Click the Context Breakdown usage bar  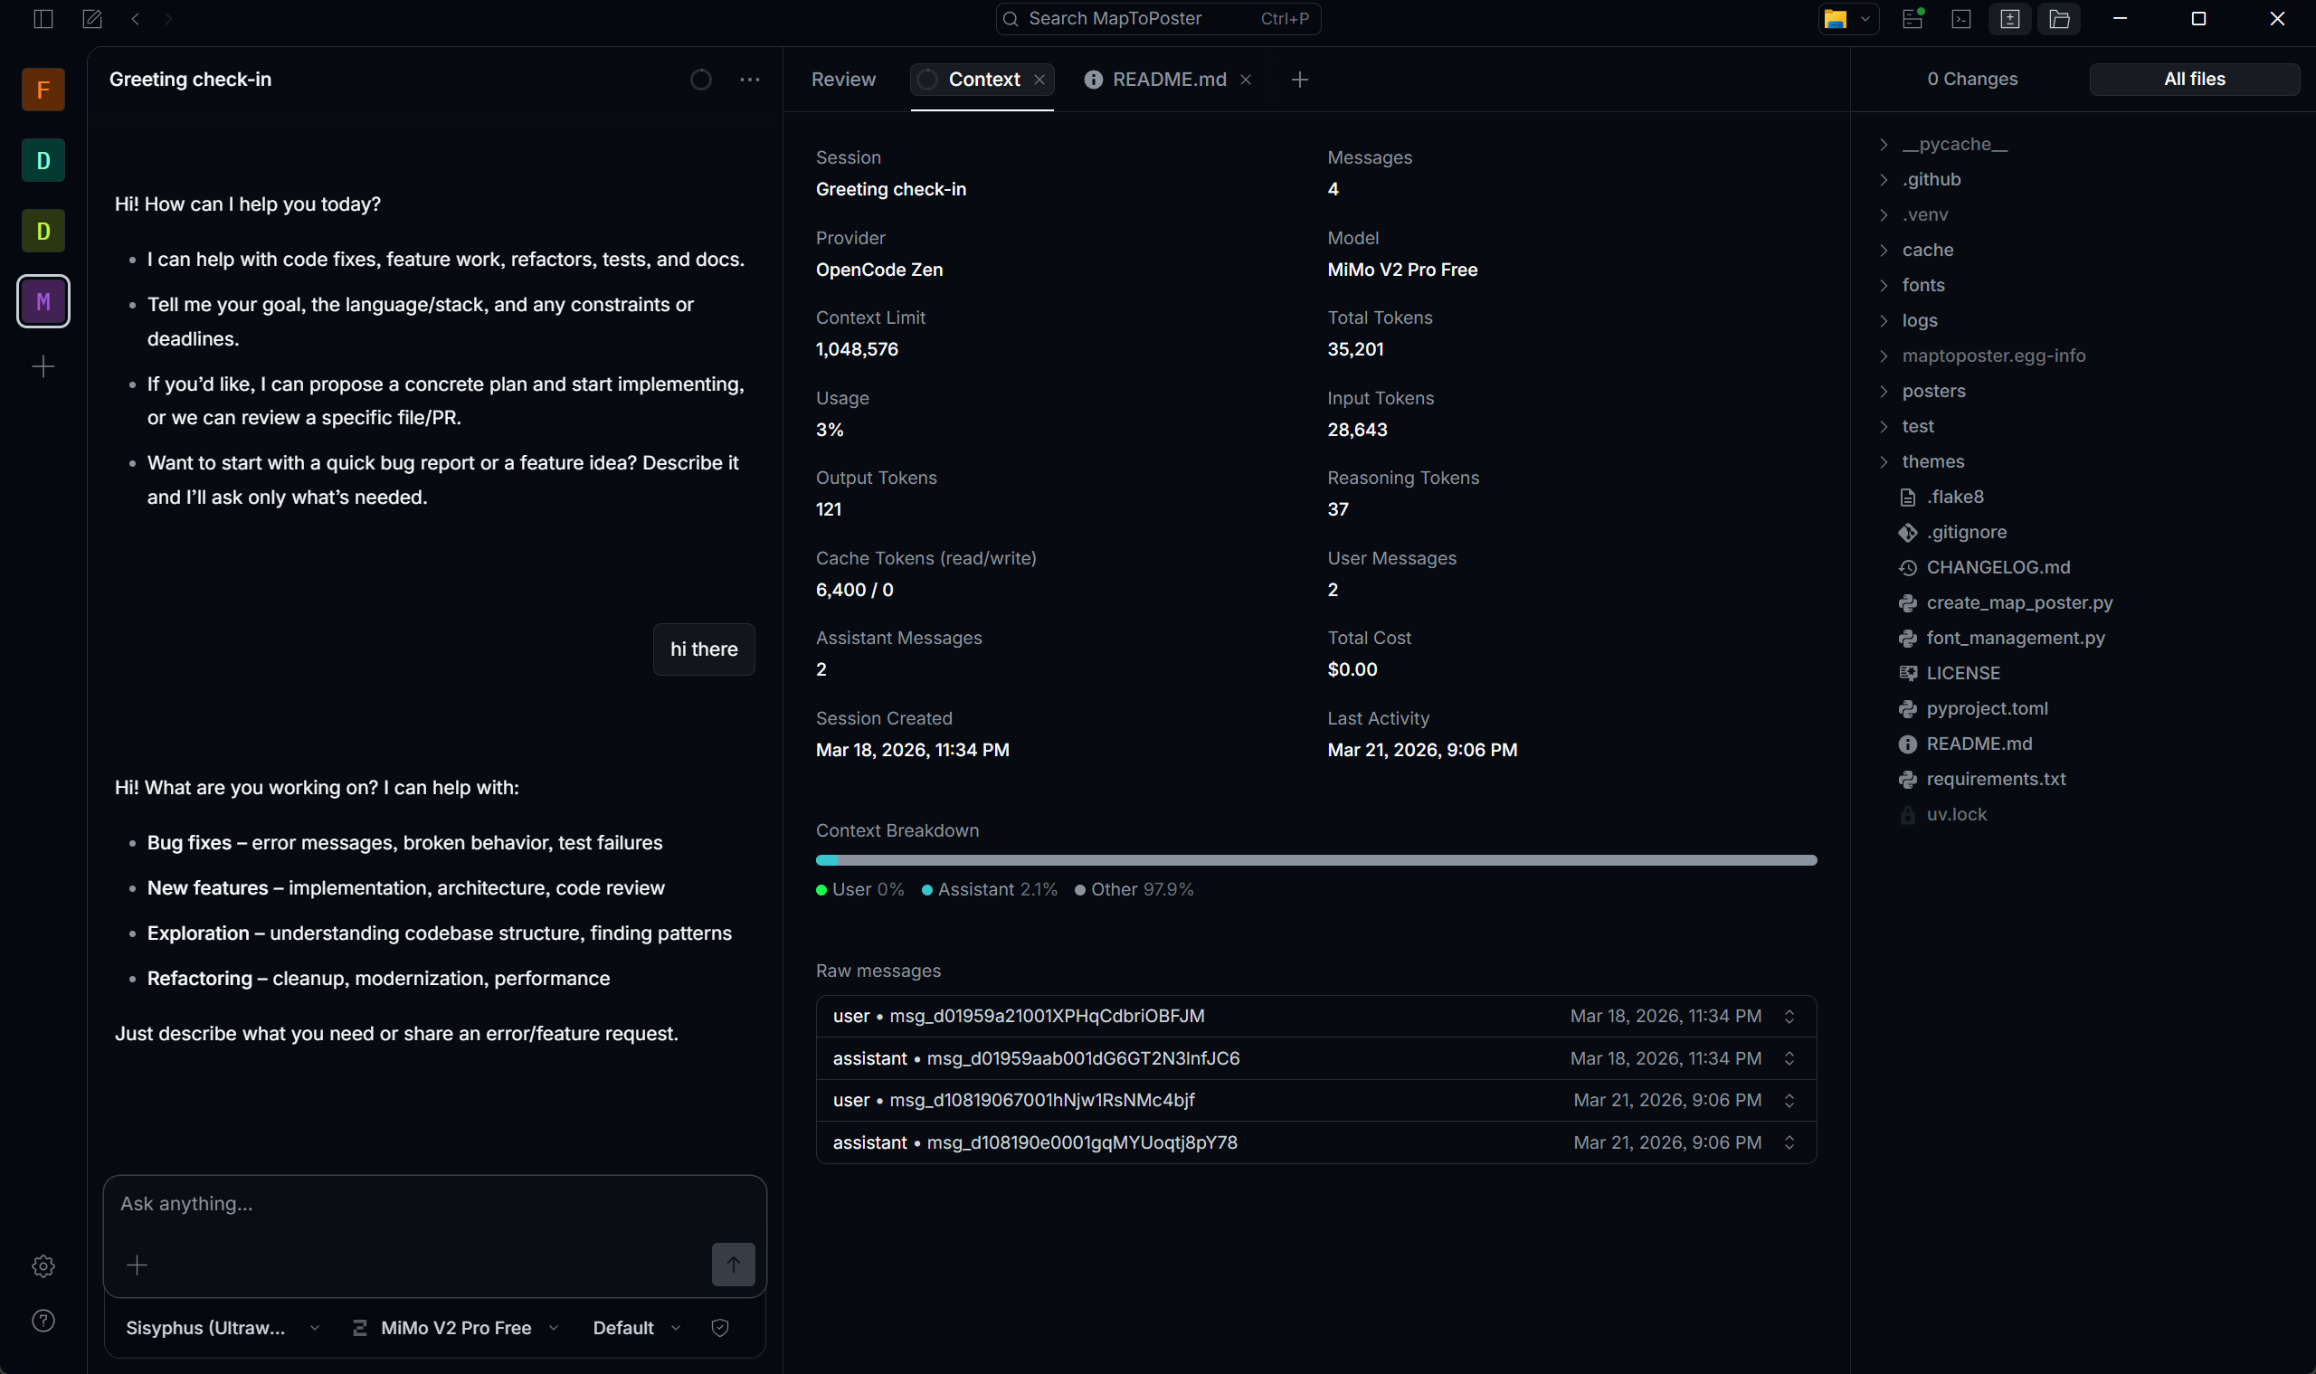[x=1315, y=860]
